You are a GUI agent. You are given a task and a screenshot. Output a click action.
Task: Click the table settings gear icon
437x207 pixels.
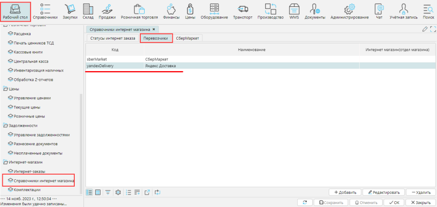(x=118, y=192)
